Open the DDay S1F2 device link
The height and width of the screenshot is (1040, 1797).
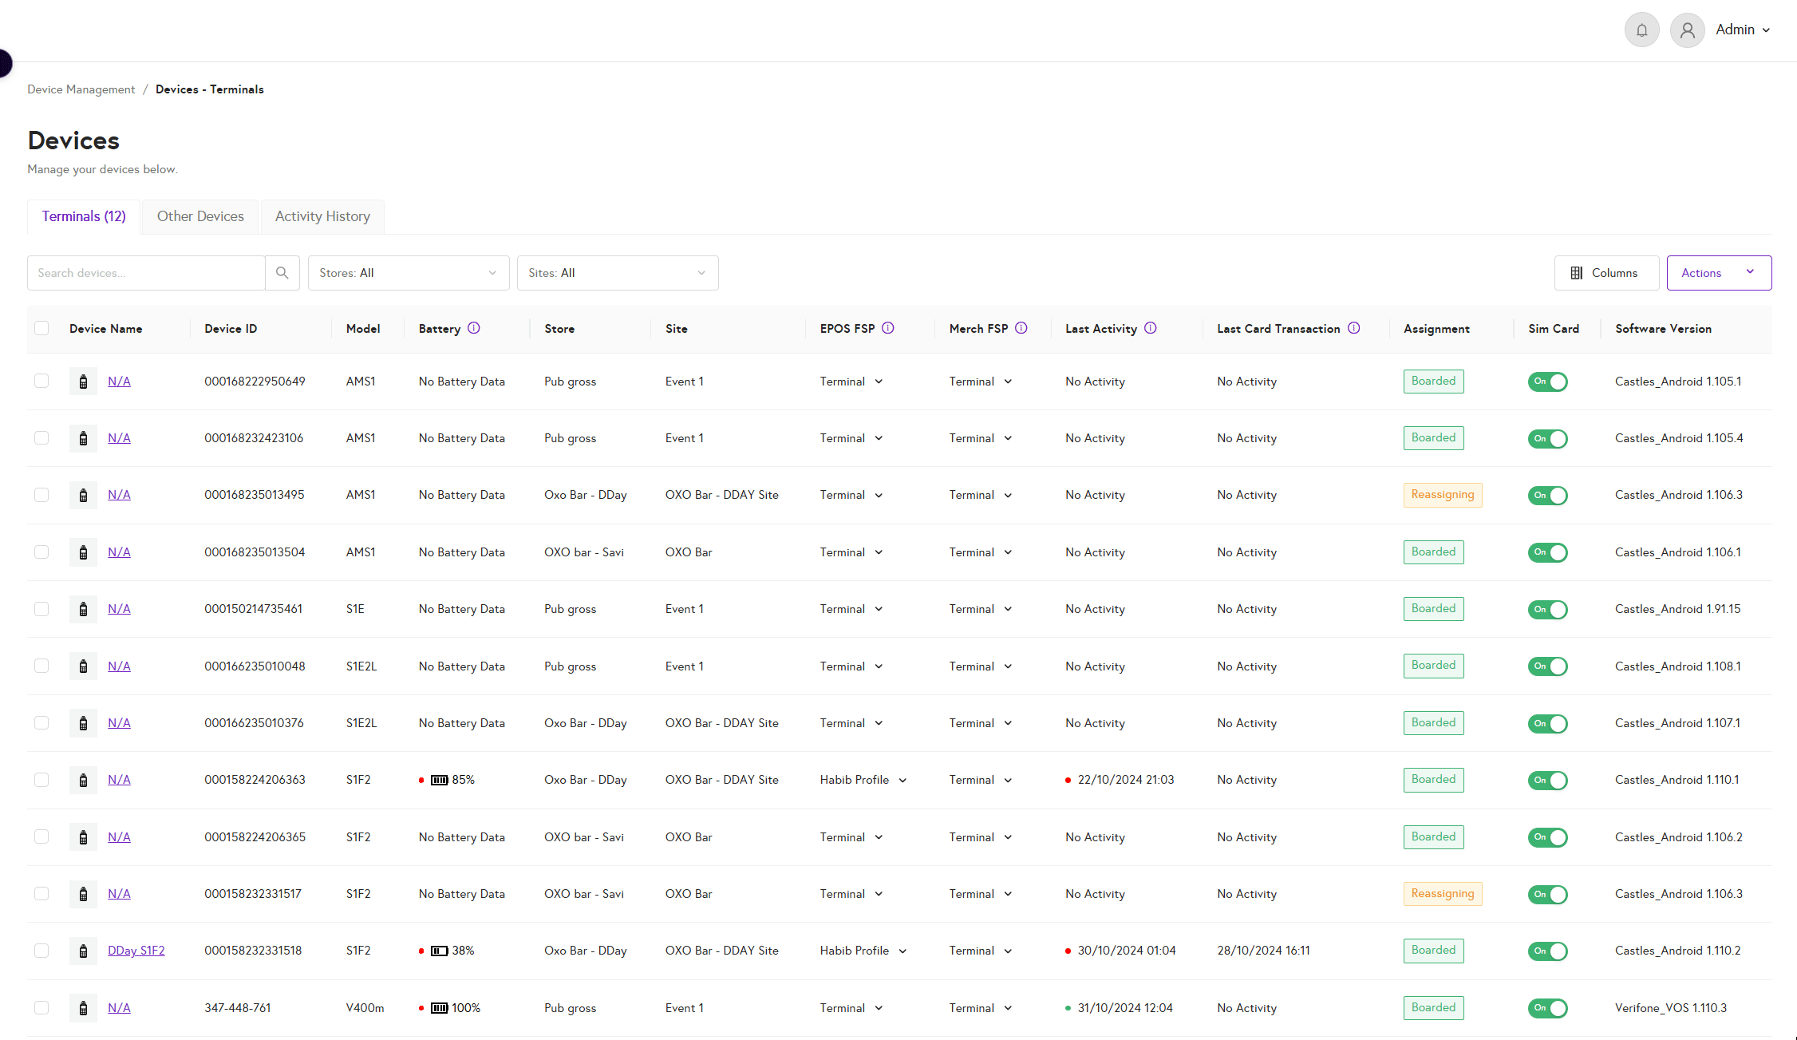coord(136,951)
